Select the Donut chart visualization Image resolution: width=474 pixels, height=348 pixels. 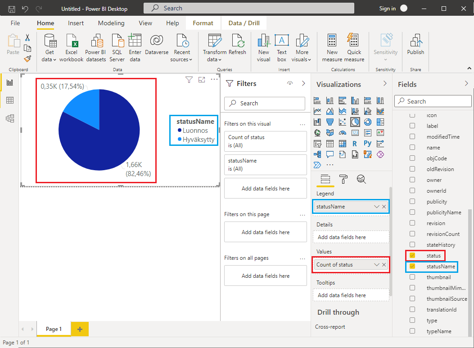coord(368,122)
